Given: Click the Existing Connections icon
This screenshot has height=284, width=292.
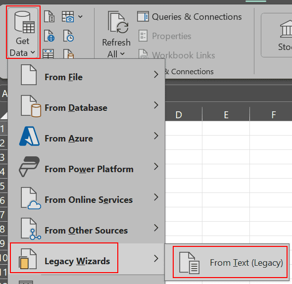Looking at the screenshot, I should (68, 54).
